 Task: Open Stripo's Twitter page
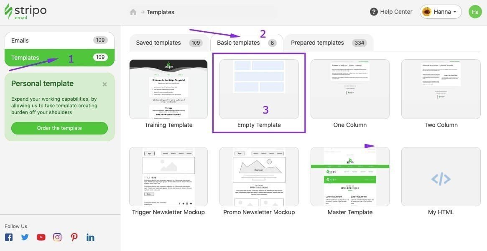[25, 237]
